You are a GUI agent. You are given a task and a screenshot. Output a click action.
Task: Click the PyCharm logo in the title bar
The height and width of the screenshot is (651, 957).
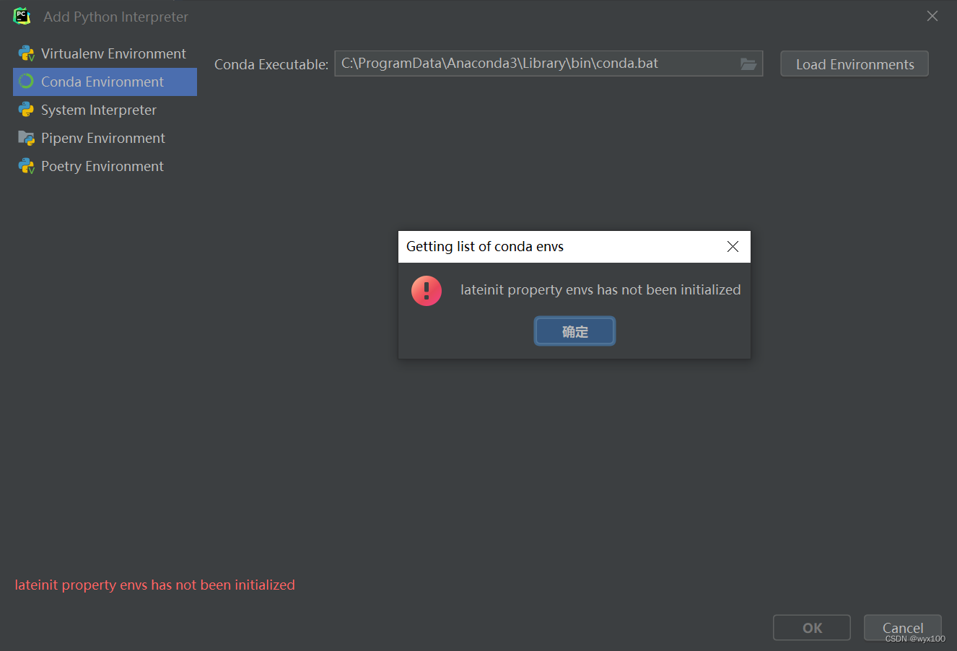pos(20,15)
